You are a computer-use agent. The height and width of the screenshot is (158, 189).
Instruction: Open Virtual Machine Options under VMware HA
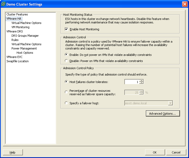pyautogui.click(x=26, y=23)
